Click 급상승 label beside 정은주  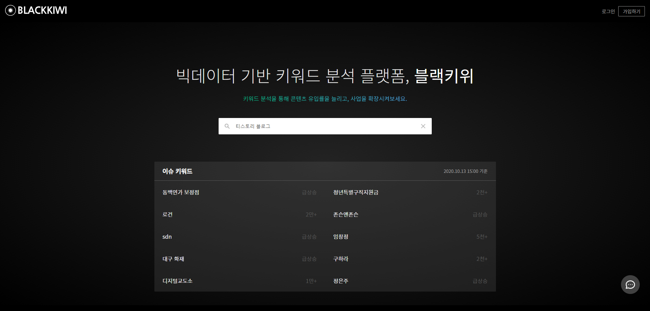480,281
